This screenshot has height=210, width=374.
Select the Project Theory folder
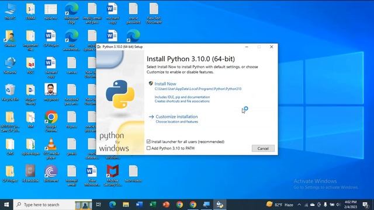point(30,94)
